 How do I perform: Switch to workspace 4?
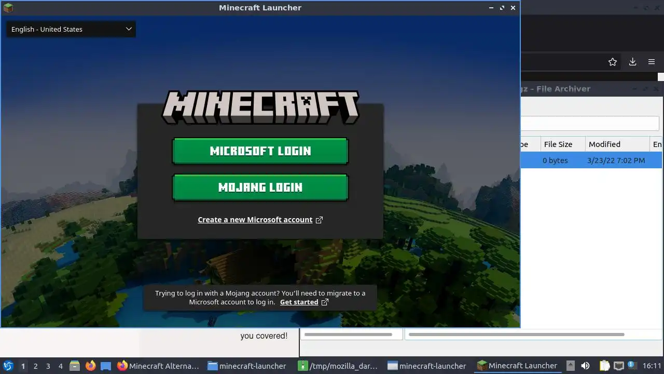60,366
